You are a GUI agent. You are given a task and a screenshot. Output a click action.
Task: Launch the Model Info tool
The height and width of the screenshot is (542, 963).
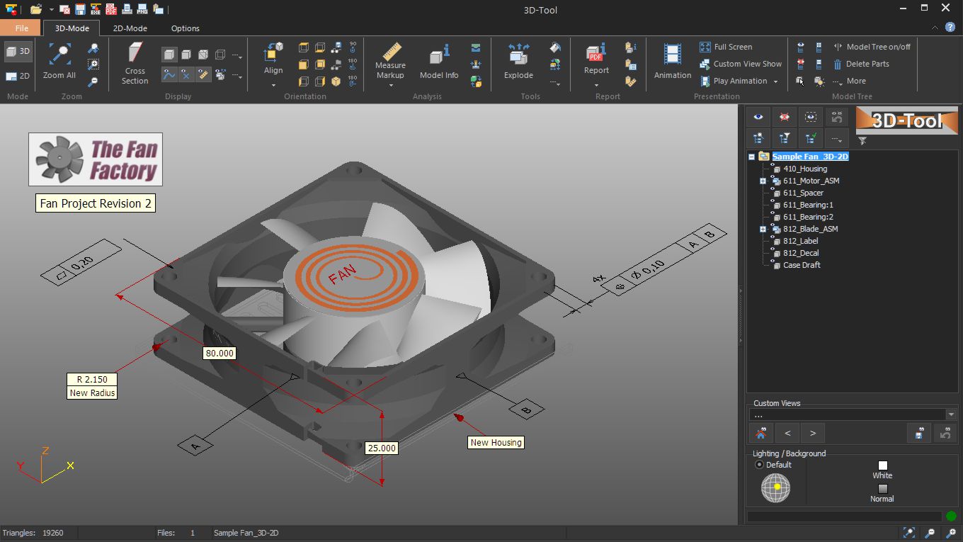tap(438, 64)
